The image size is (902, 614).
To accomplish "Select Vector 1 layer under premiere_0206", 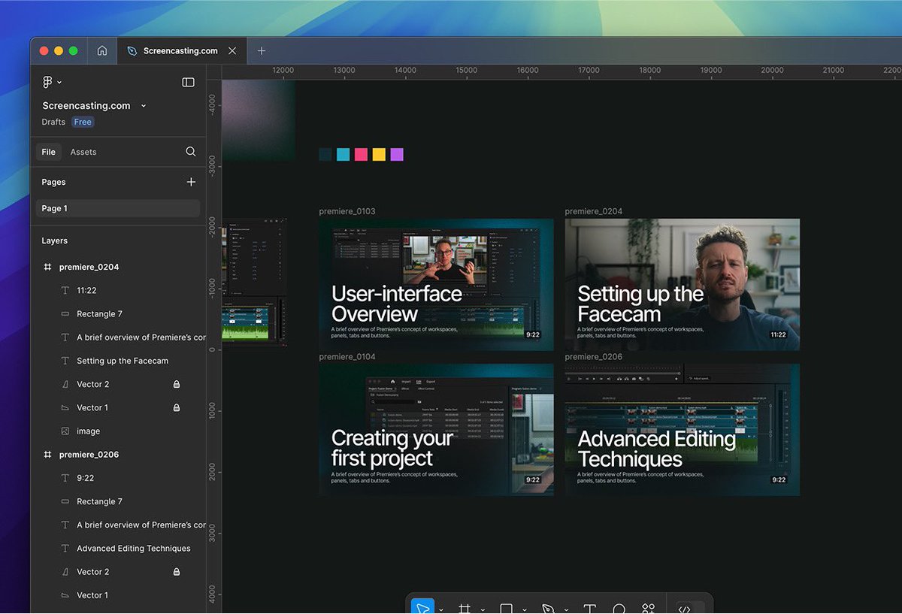I will (92, 595).
